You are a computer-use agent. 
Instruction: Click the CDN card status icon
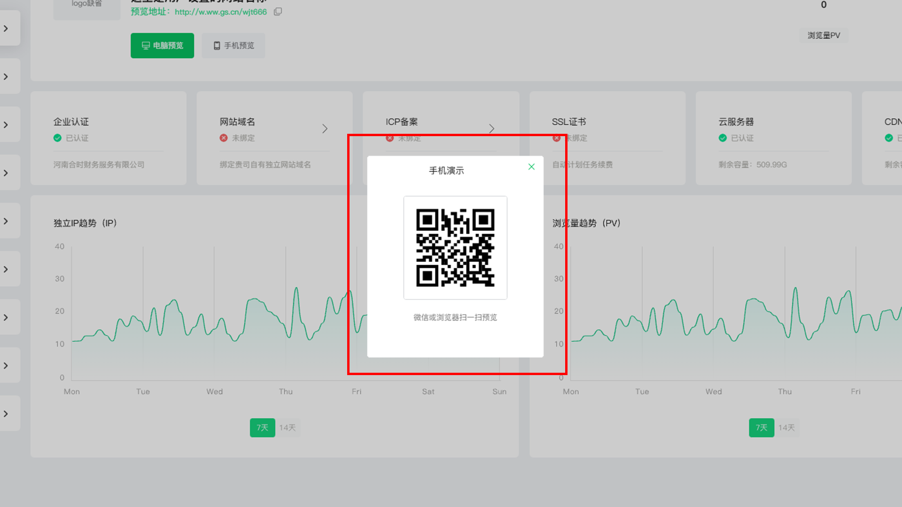(889, 138)
